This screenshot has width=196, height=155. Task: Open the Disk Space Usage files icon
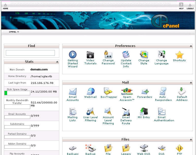pyautogui.click(x=161, y=148)
